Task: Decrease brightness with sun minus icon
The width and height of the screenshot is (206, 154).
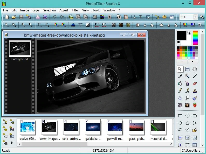Action: (6, 25)
